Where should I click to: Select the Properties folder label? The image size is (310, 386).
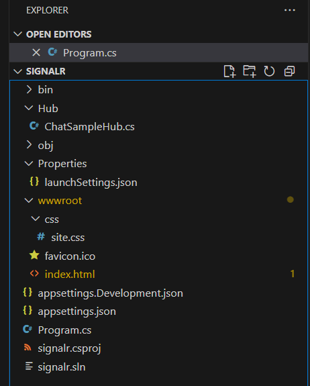coord(62,164)
